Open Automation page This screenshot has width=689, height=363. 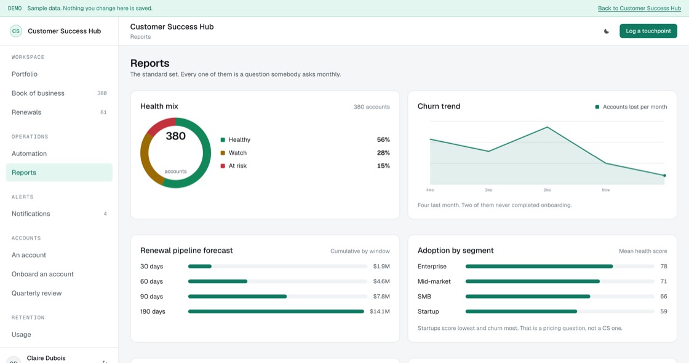tap(59, 154)
